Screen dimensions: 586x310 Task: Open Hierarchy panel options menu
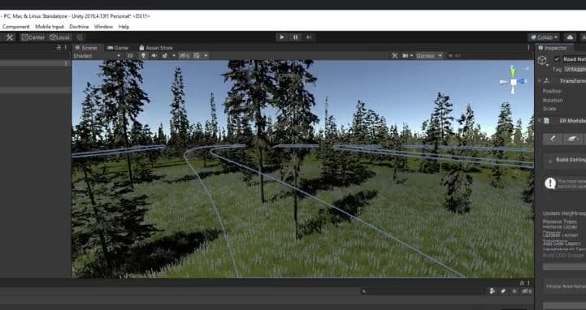pyautogui.click(x=65, y=48)
